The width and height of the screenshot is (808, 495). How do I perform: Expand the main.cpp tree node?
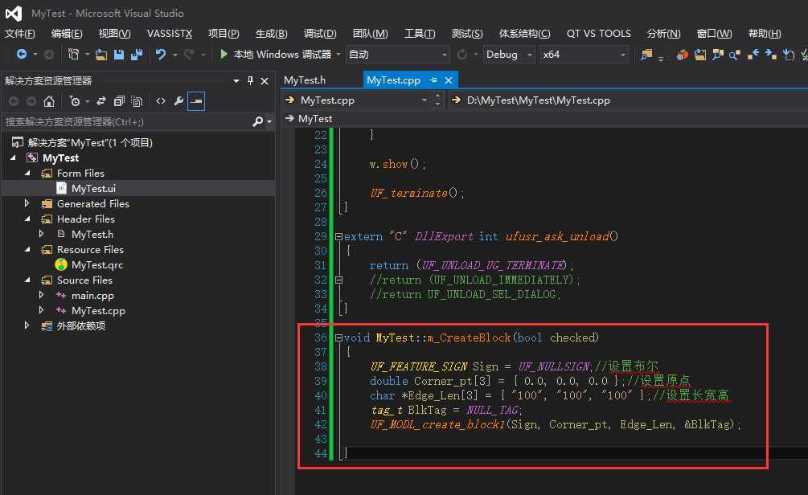pos(42,295)
